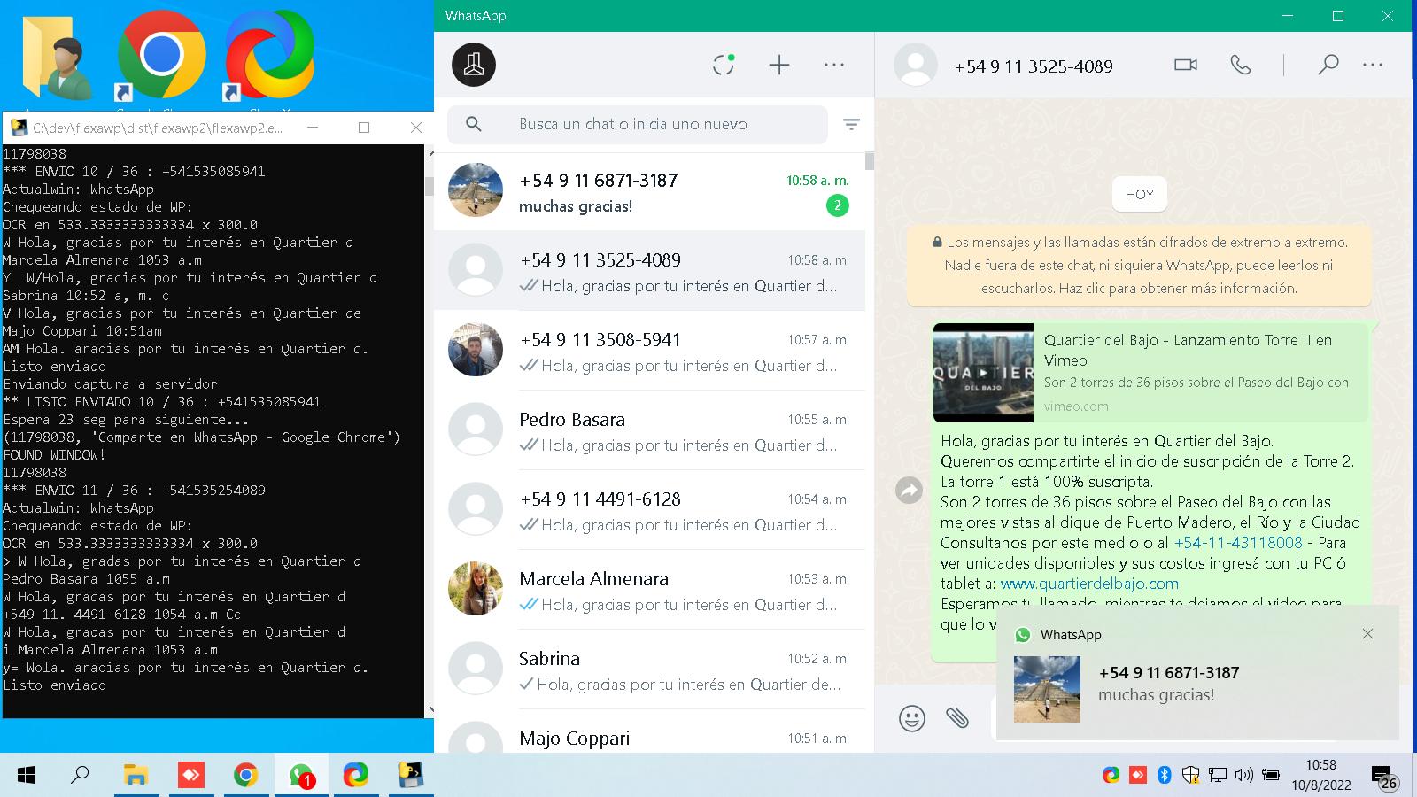Open the Action Center notifications icon
This screenshot has height=797, width=1417.
coord(1384,777)
